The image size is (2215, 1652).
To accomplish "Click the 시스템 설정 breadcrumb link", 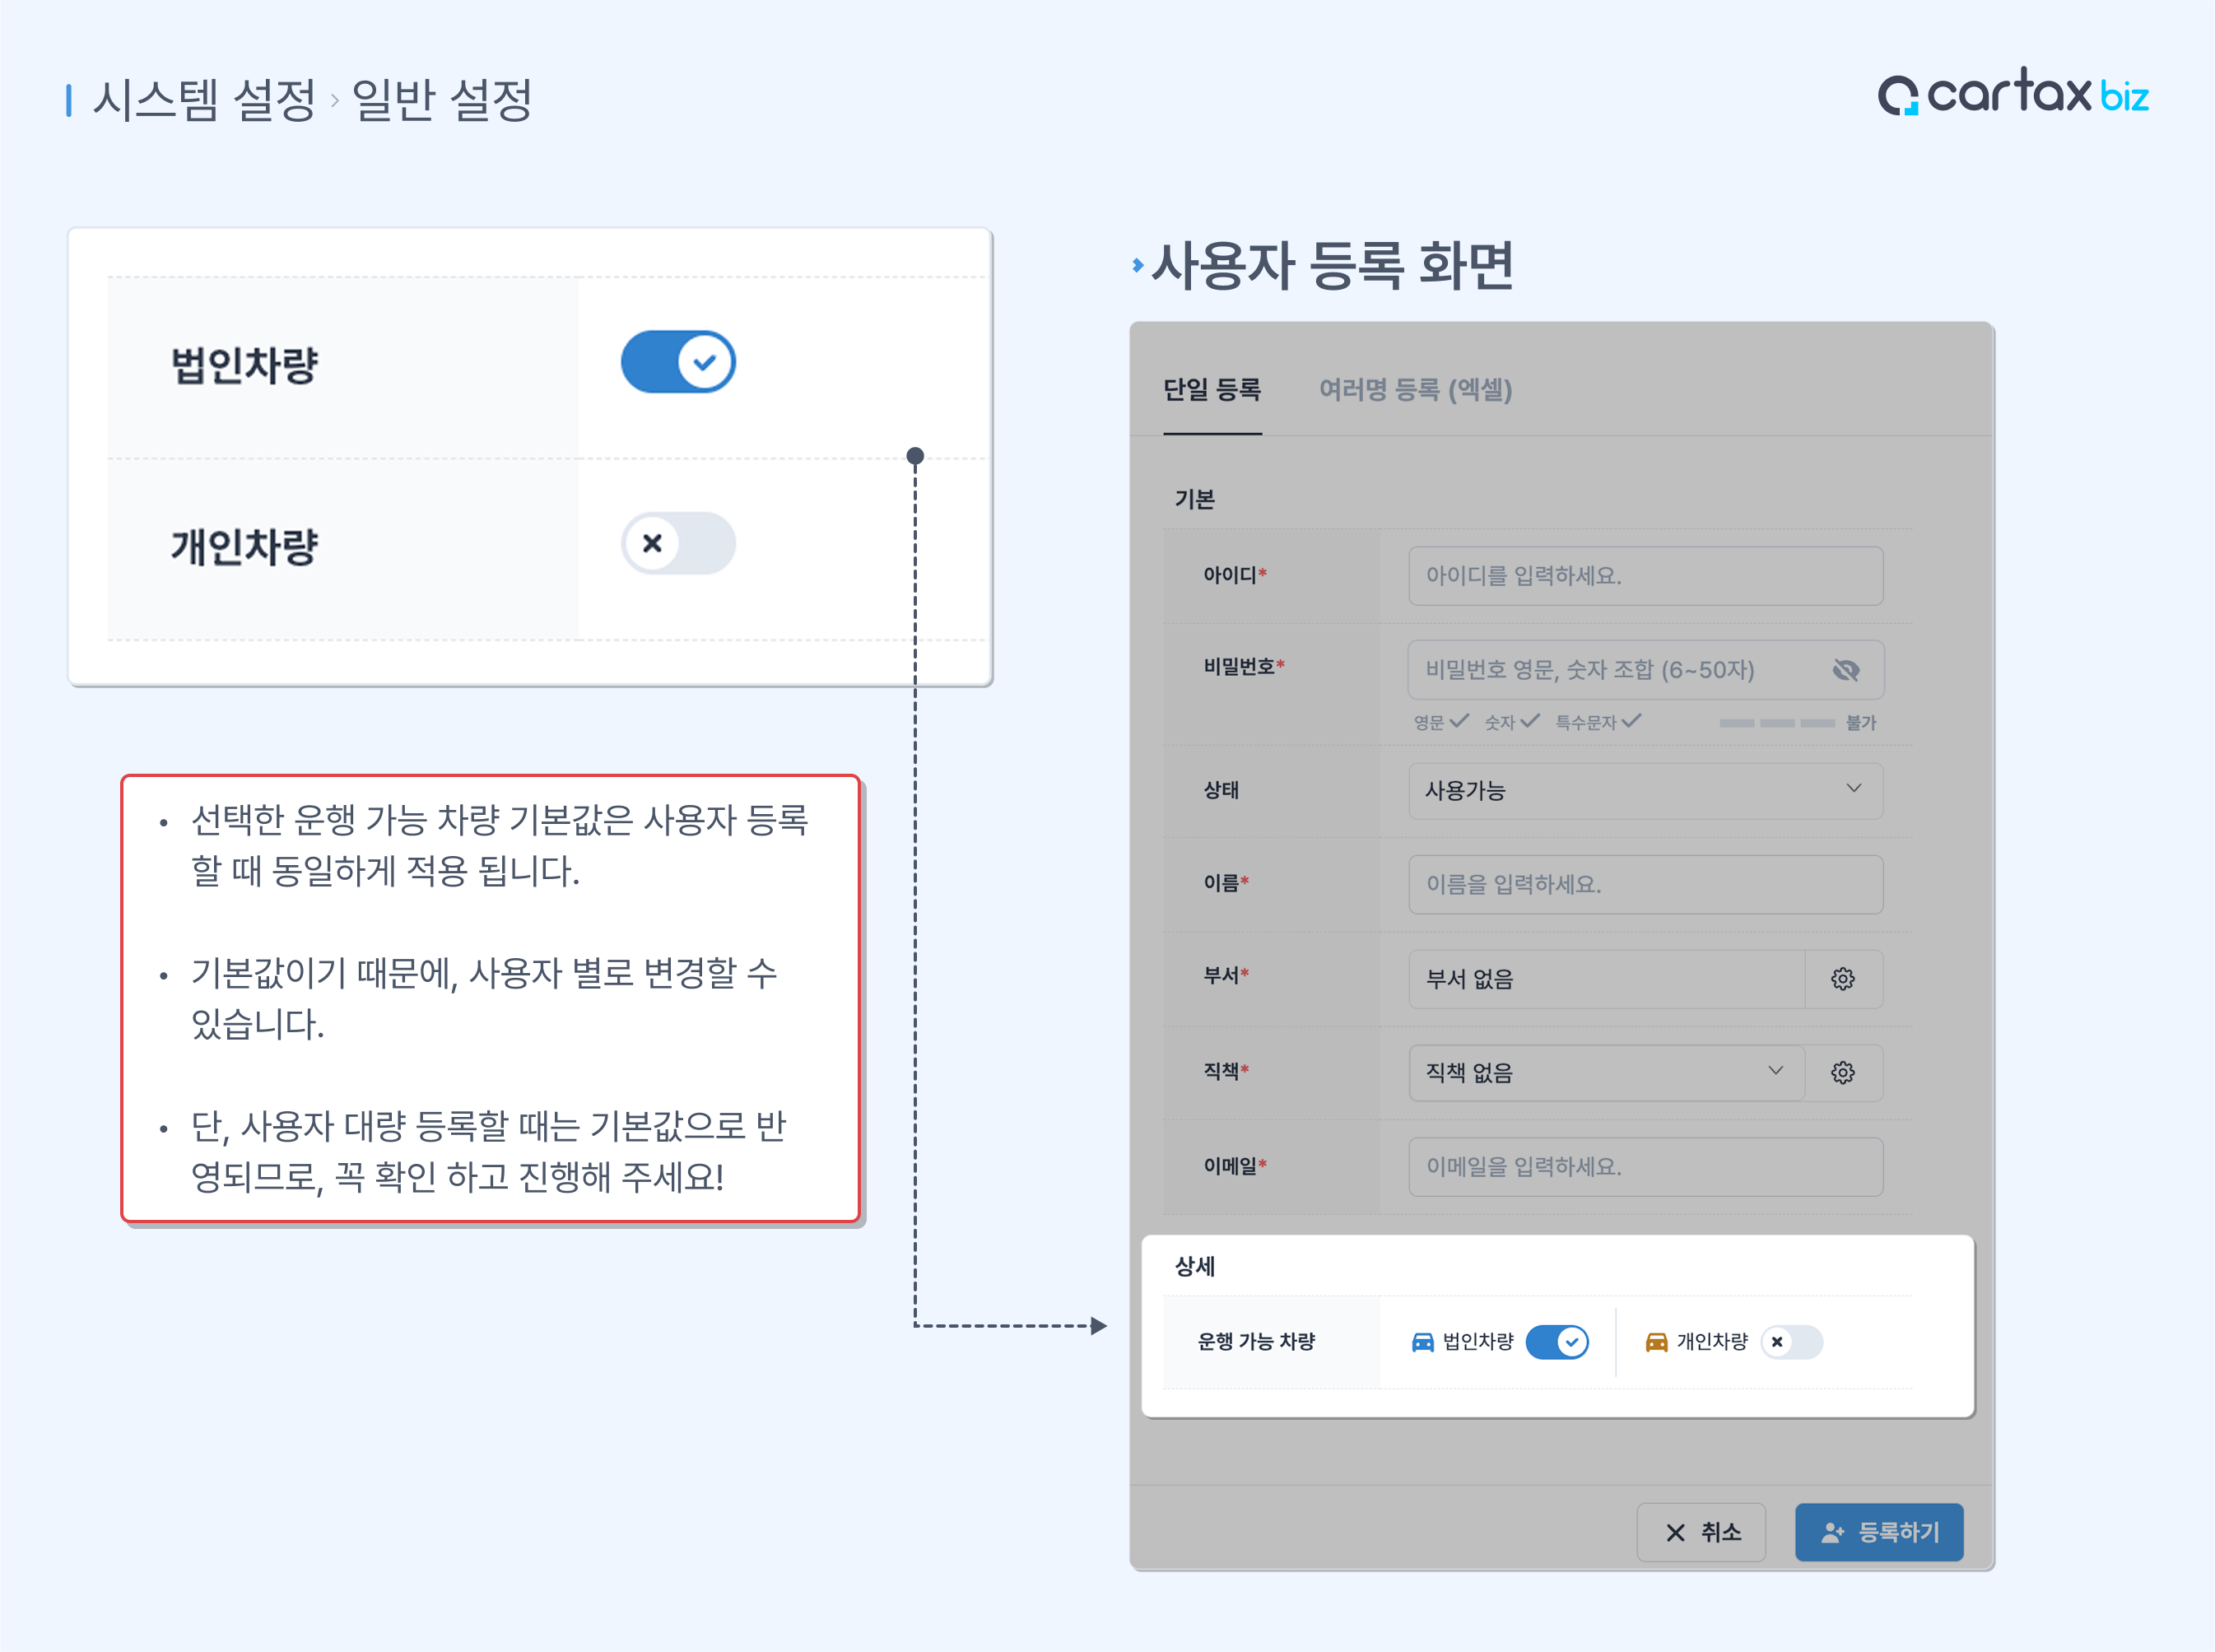I will pos(204,100).
